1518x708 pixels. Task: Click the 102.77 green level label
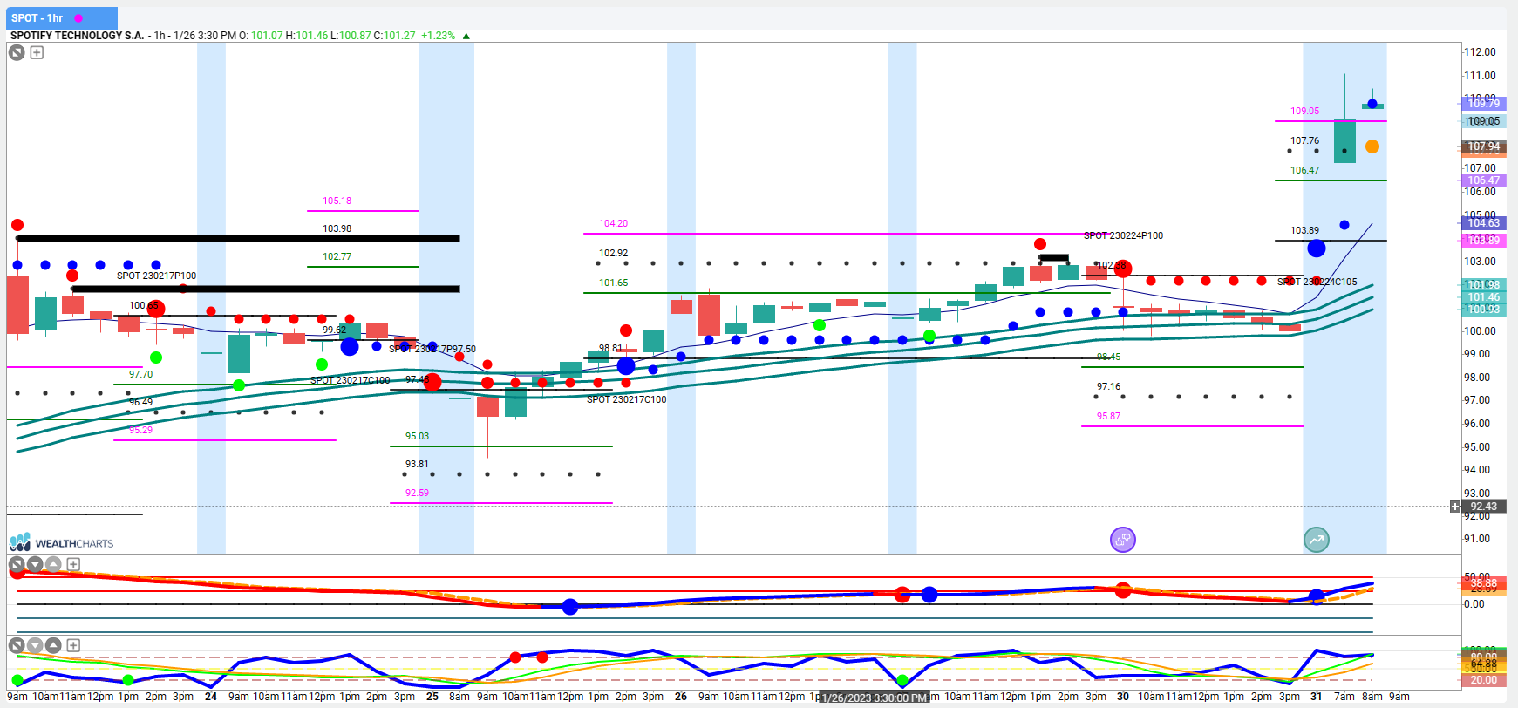pyautogui.click(x=337, y=256)
